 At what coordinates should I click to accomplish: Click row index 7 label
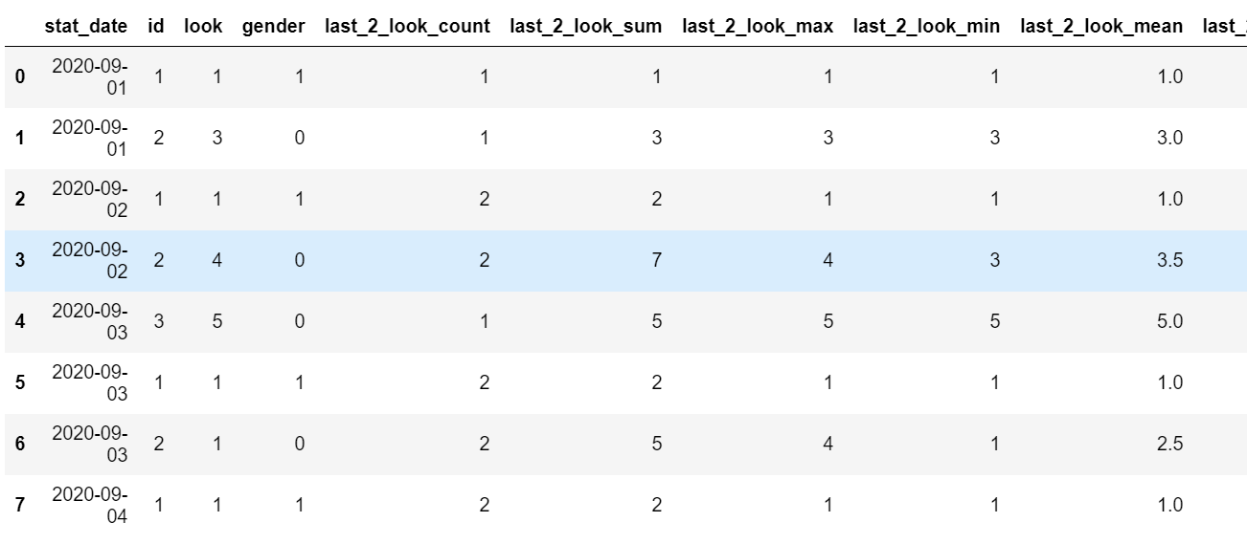click(20, 505)
